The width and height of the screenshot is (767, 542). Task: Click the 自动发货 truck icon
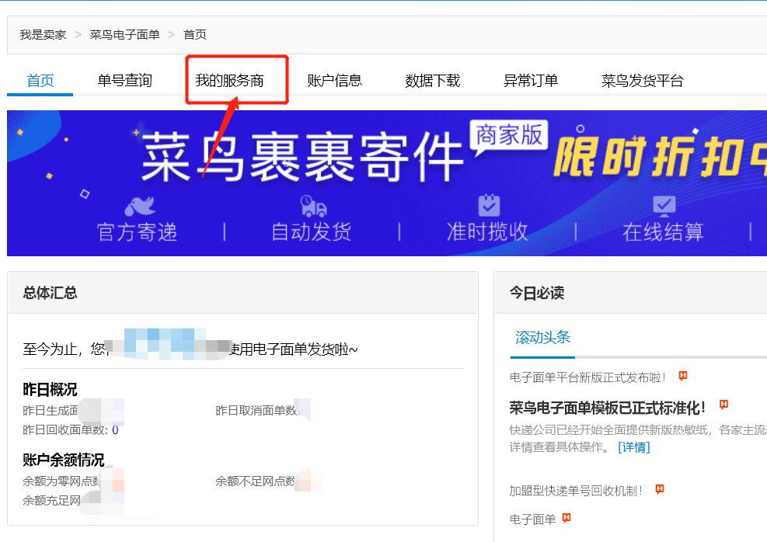coord(313,207)
